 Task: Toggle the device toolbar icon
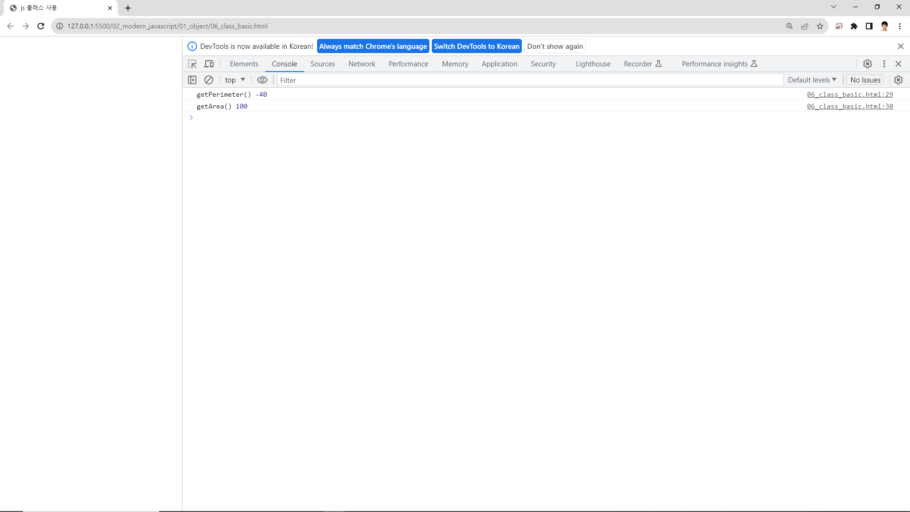coord(209,64)
